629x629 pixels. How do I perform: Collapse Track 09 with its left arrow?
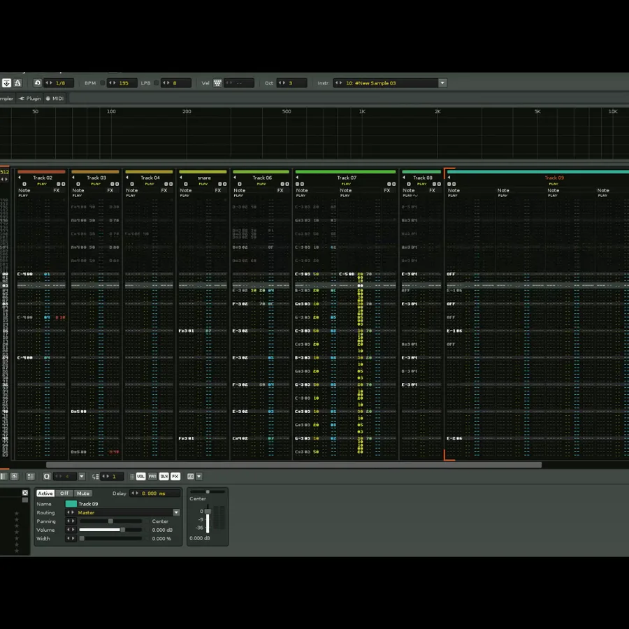(449, 178)
